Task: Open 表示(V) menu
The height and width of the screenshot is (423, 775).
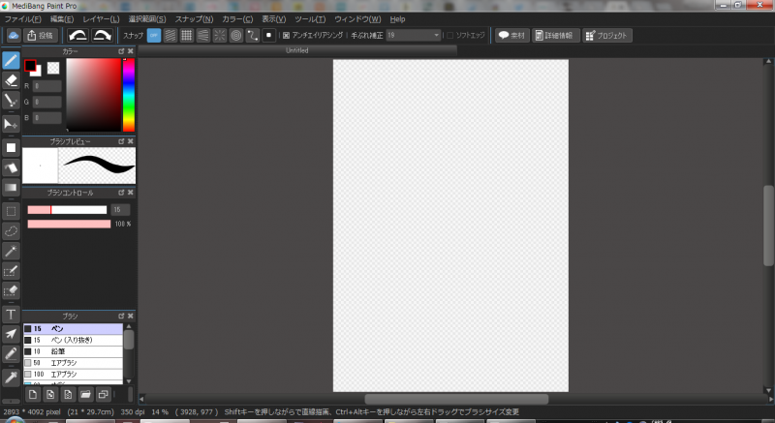Action: (x=274, y=19)
